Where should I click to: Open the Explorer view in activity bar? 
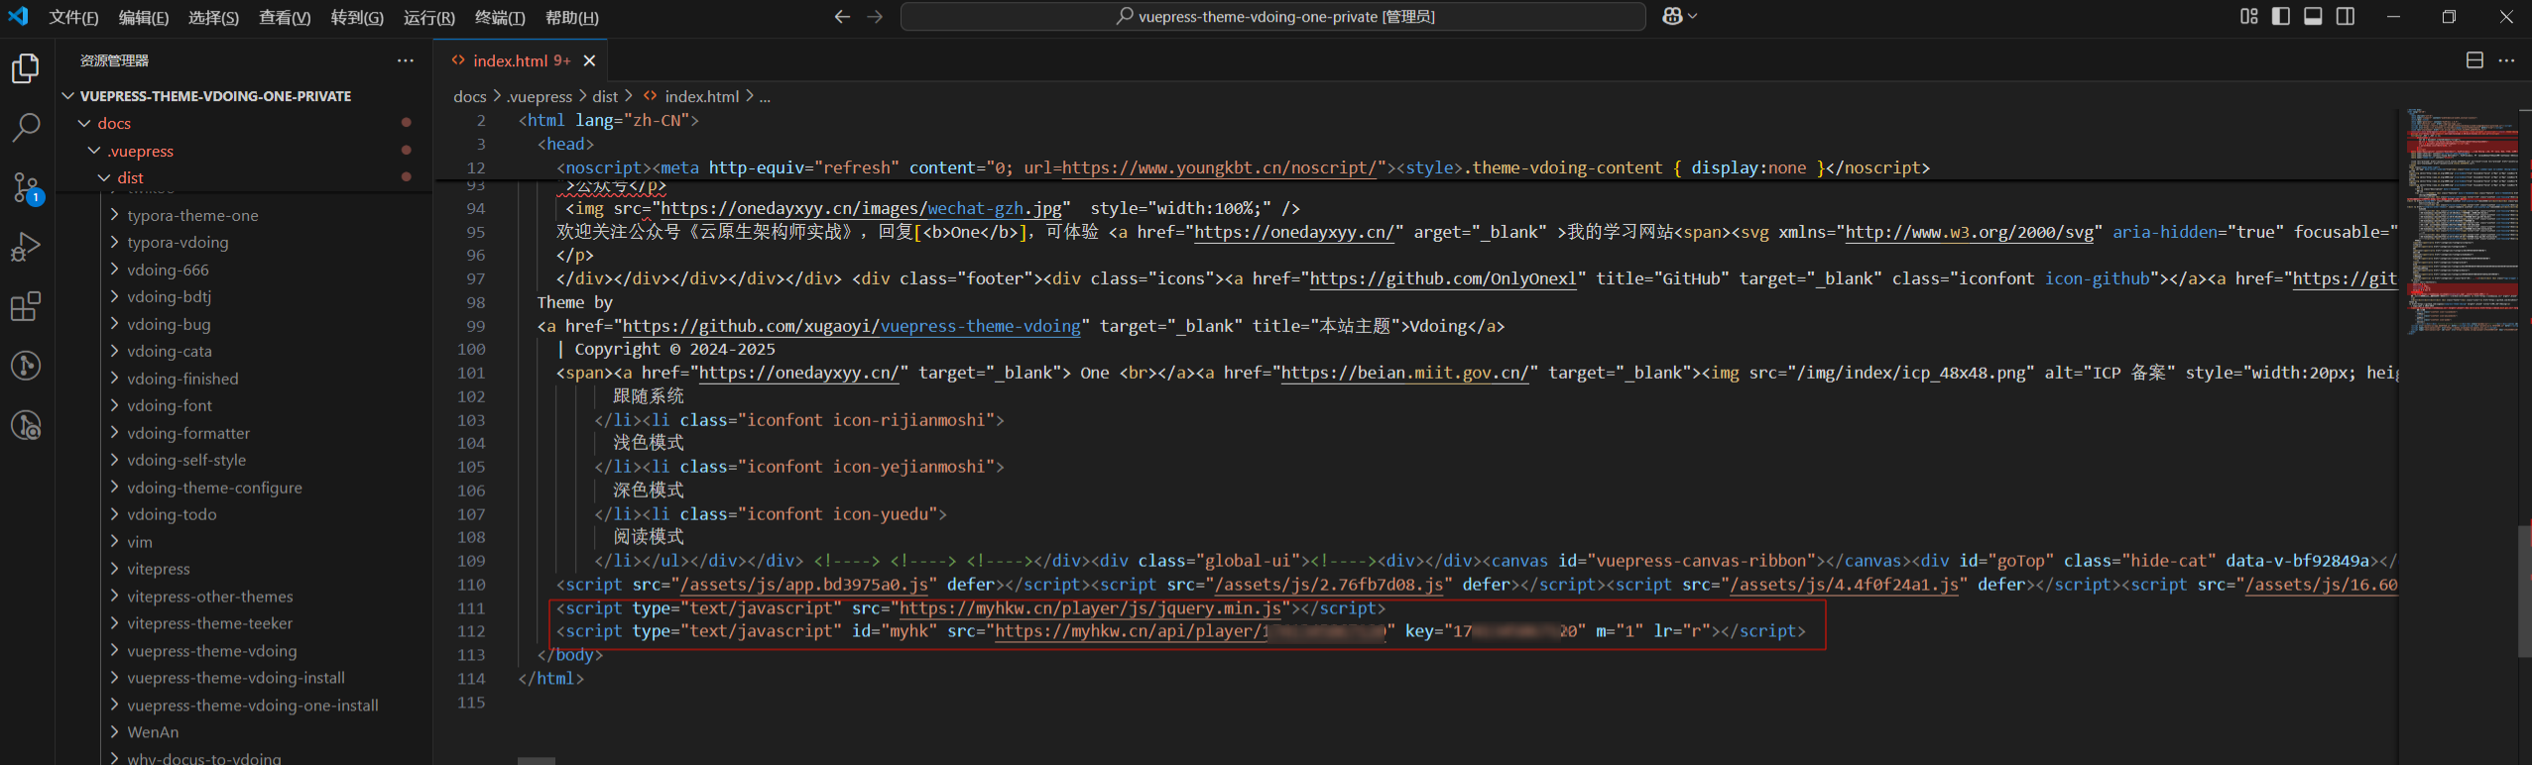(26, 68)
